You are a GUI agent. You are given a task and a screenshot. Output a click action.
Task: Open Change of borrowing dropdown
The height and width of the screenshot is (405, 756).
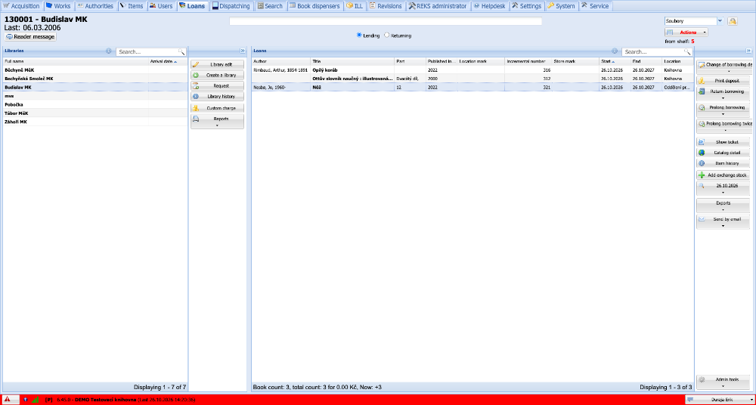[723, 67]
